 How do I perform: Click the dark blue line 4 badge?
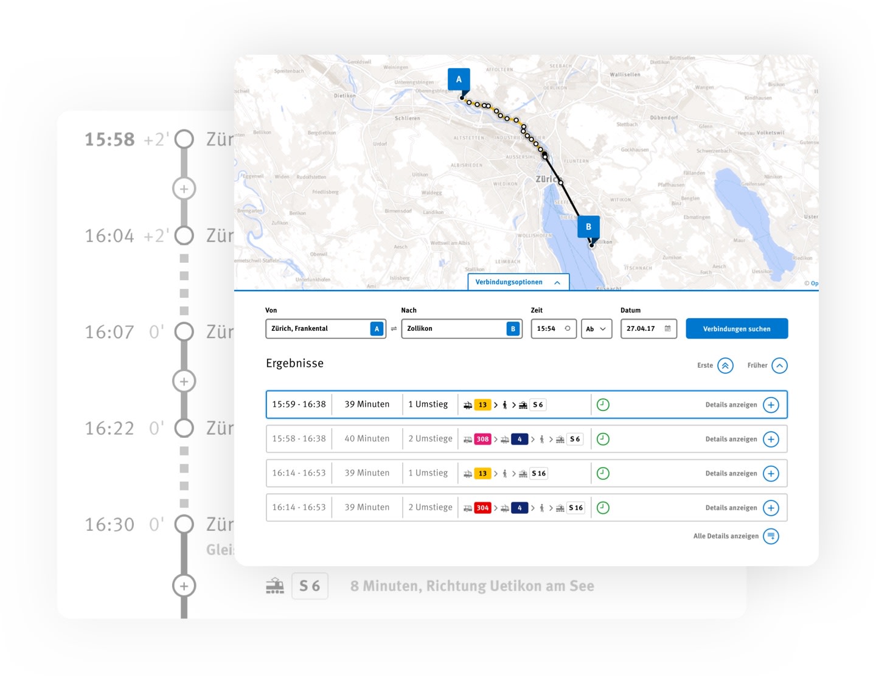coord(520,439)
